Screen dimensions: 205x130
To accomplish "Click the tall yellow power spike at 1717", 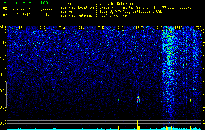I will pyautogui.click(x=138, y=125).
